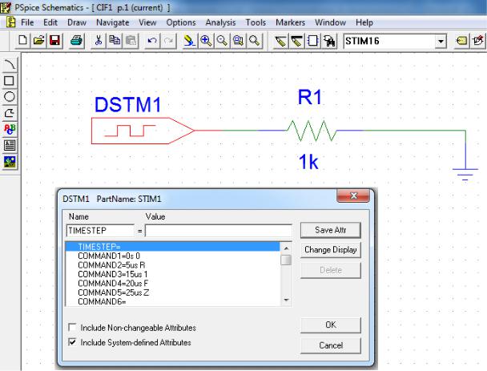Select the Draw arc tool in side toolbar
The height and width of the screenshot is (371, 487).
pyautogui.click(x=10, y=64)
